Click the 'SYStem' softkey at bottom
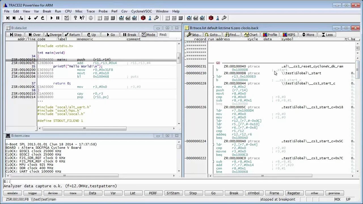 173,193
